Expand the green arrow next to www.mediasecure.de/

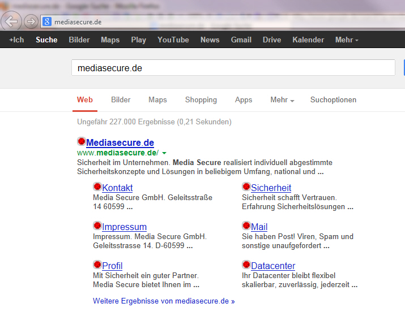tap(164, 153)
